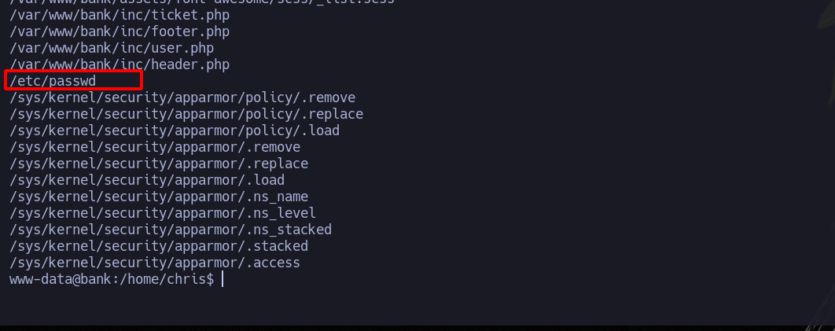Select the /sys/kernel/security/apparmor/.replace line

[x=159, y=164]
